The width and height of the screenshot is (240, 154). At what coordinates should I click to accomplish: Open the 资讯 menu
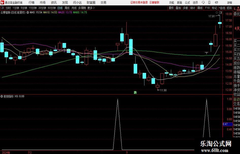[54, 3]
